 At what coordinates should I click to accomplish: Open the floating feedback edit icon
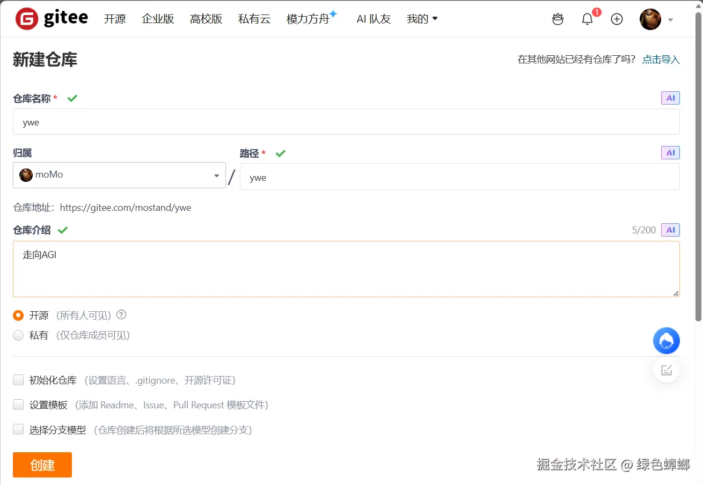pos(667,370)
